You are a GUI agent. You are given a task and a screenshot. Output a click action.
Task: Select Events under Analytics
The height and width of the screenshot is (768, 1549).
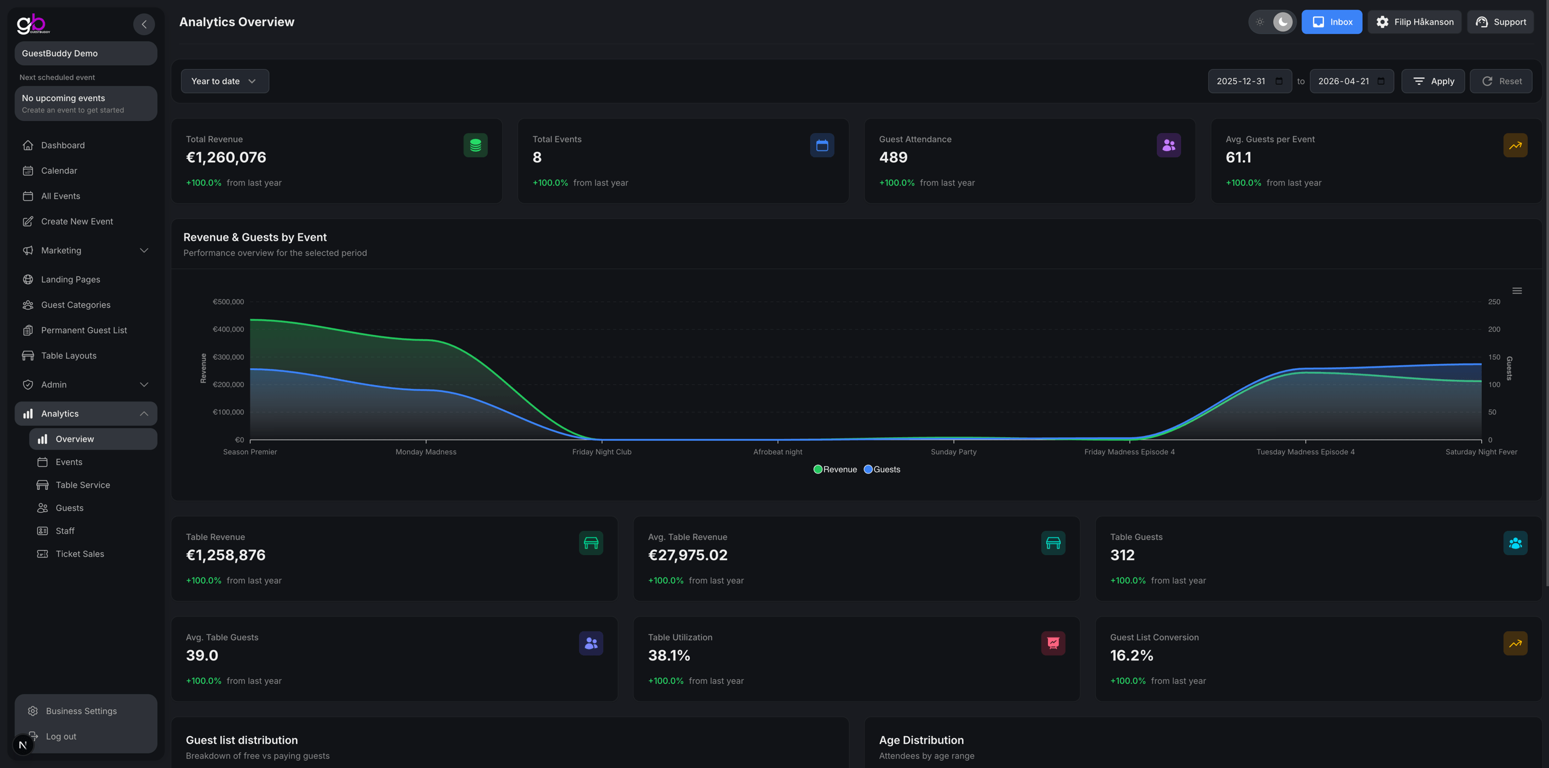pos(68,461)
